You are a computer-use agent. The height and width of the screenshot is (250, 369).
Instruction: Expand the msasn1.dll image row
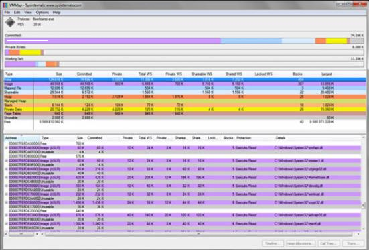pos(7,160)
